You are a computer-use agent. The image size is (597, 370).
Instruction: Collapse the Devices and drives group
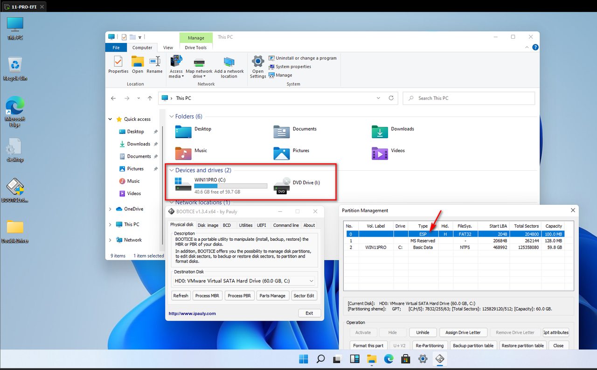click(171, 170)
